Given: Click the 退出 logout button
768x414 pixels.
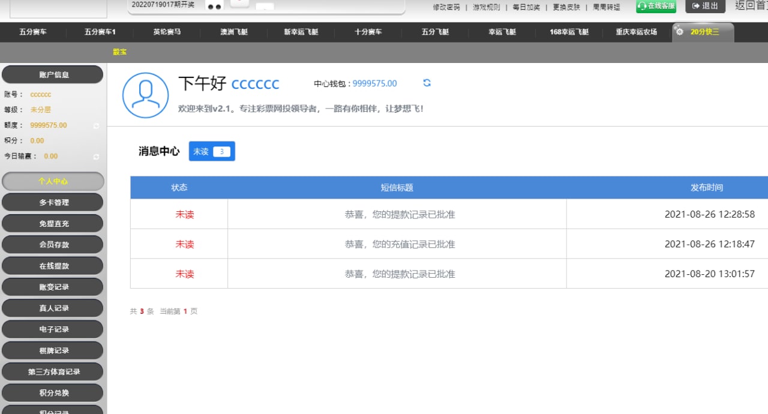Looking at the screenshot, I should (705, 6).
